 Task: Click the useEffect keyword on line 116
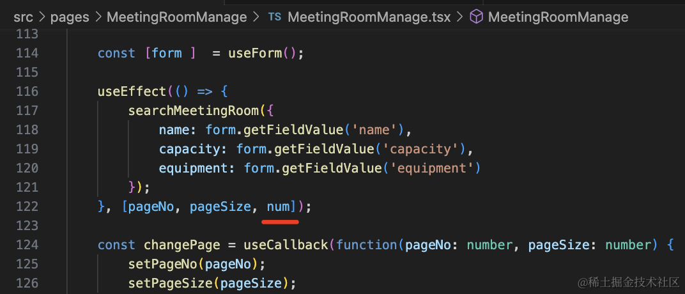pyautogui.click(x=132, y=91)
